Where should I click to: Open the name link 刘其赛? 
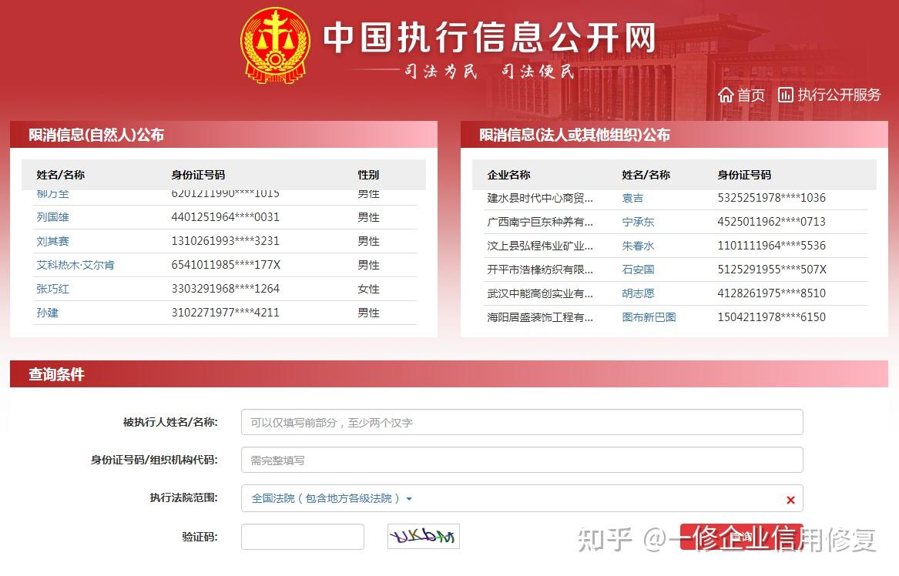[53, 241]
